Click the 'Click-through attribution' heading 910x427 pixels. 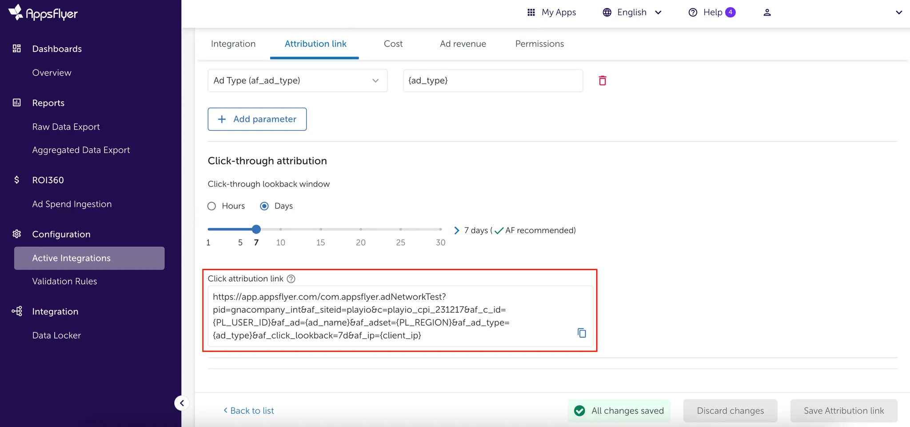(x=267, y=161)
